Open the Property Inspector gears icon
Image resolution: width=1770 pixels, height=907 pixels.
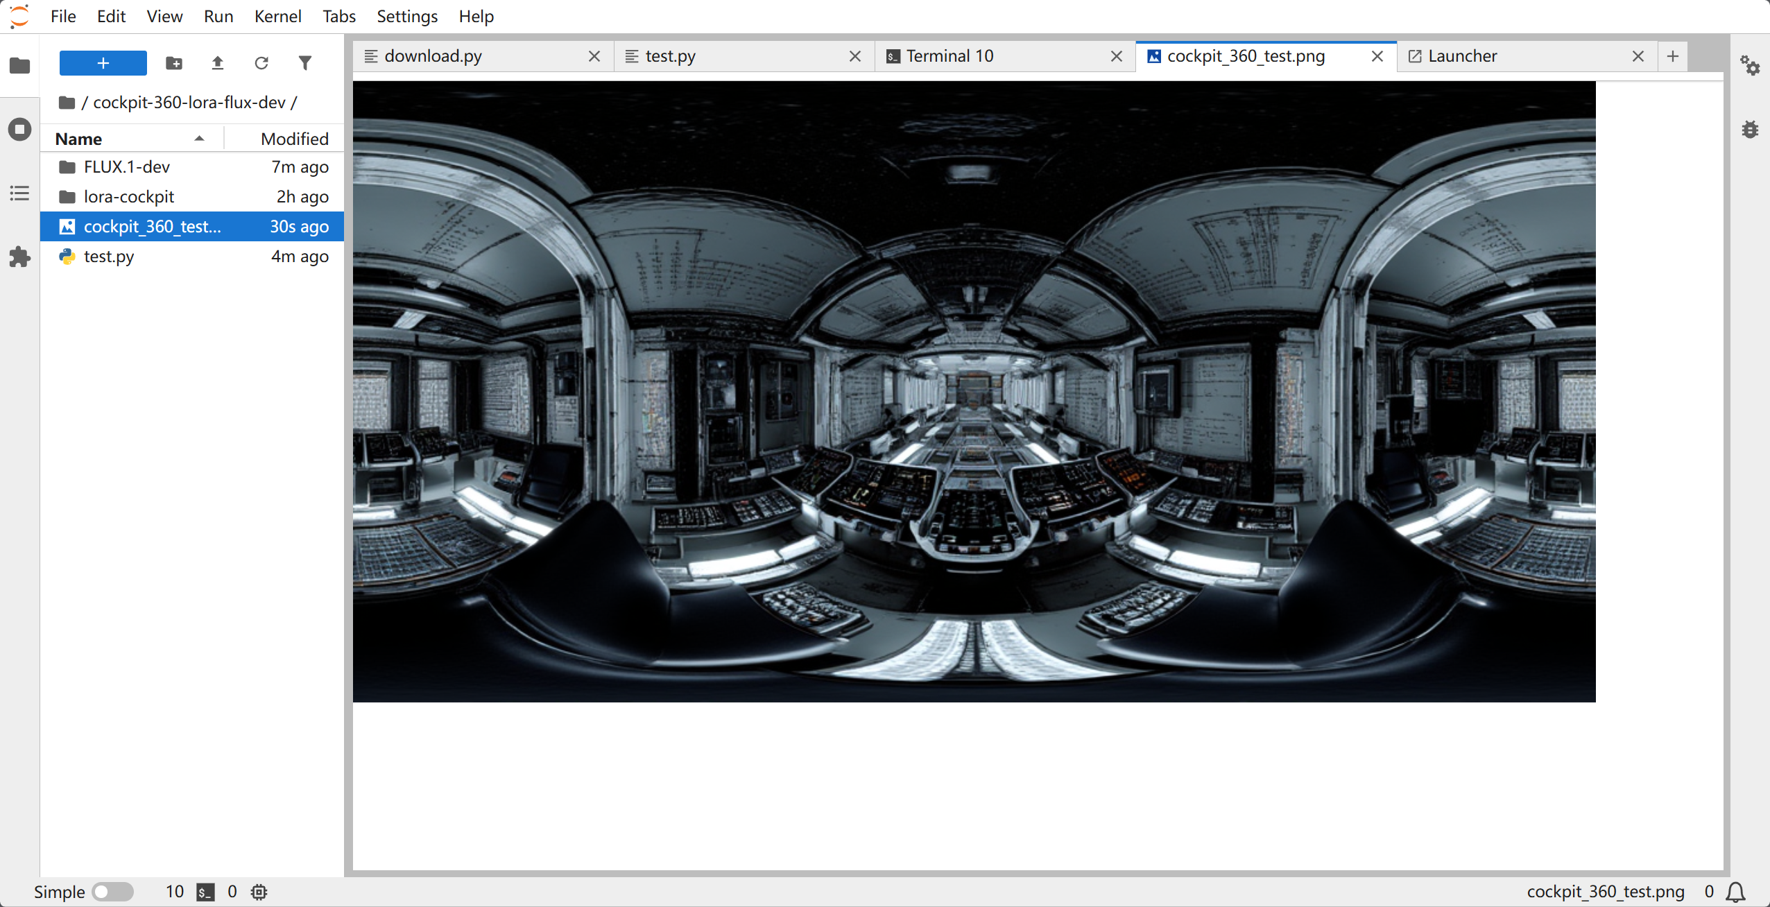(x=1750, y=66)
